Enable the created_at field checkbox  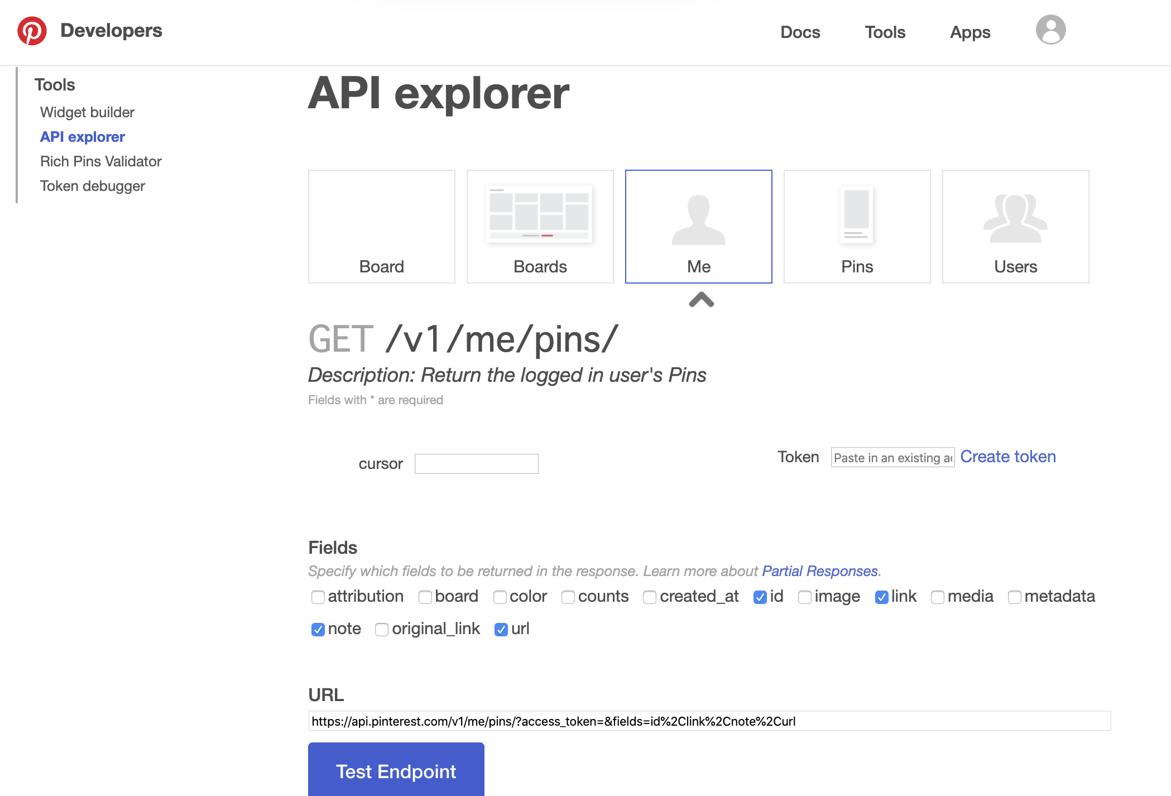tap(650, 597)
